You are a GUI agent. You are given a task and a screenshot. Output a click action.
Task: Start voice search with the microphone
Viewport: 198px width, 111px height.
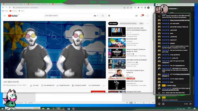tap(109, 16)
